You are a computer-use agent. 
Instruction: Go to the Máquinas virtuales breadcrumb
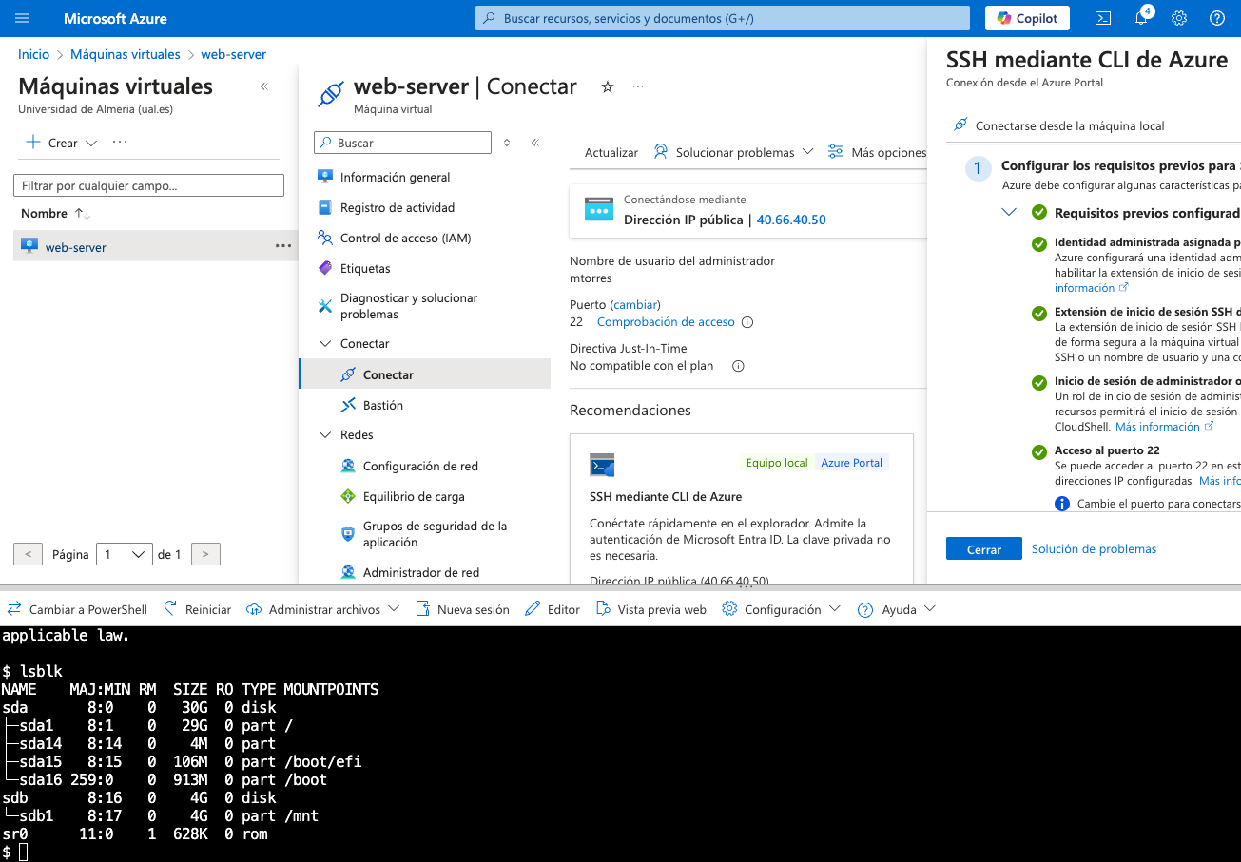126,54
